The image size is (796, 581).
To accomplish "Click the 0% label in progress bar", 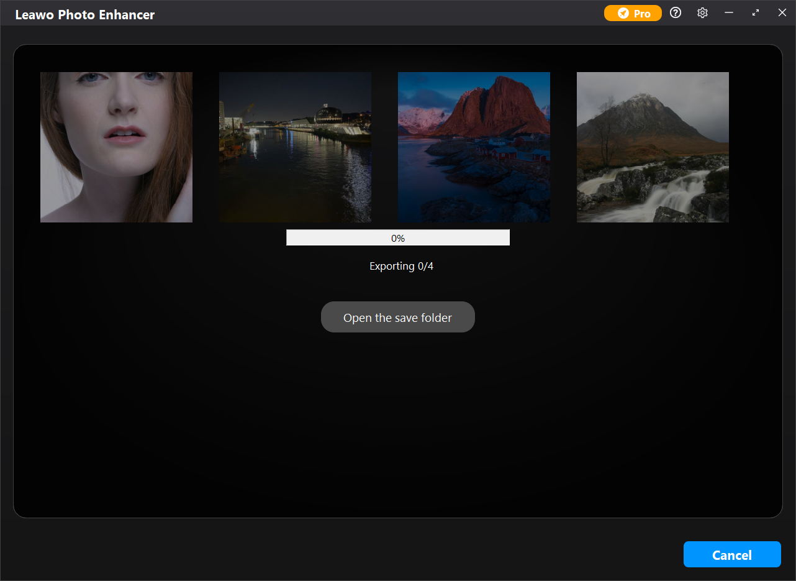I will pyautogui.click(x=398, y=238).
